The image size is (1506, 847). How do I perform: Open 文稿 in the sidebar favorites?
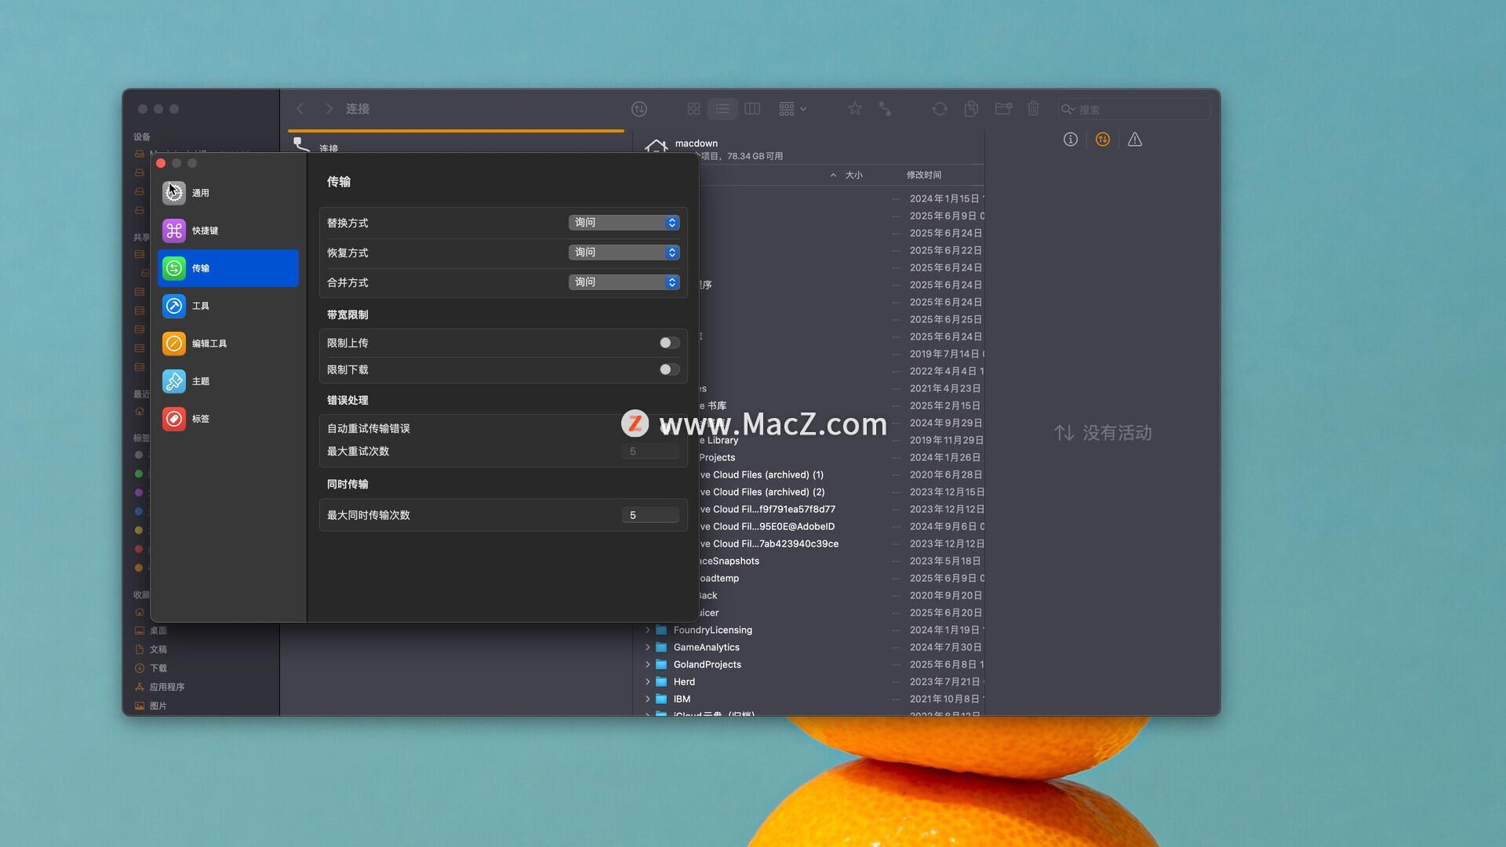[x=158, y=649]
